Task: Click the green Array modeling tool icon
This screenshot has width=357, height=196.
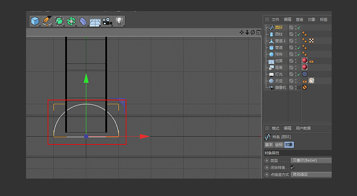Action: coord(71,21)
